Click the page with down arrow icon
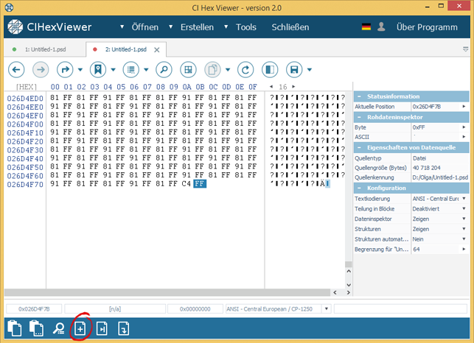Image resolution: width=474 pixels, height=343 pixels. click(x=124, y=328)
